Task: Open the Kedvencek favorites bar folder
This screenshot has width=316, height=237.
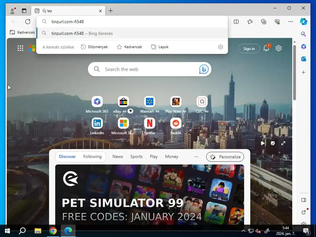Action: [x=22, y=32]
